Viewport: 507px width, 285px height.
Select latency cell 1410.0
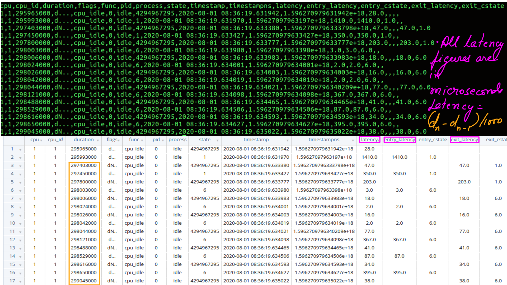pos(369,157)
